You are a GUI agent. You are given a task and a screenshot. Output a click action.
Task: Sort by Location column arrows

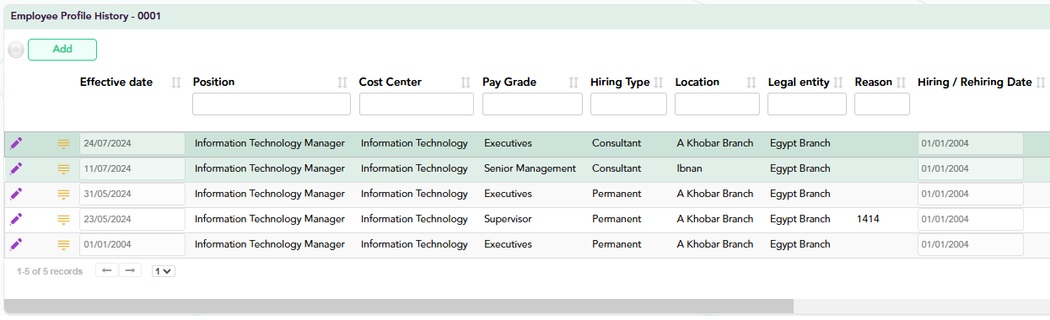751,83
